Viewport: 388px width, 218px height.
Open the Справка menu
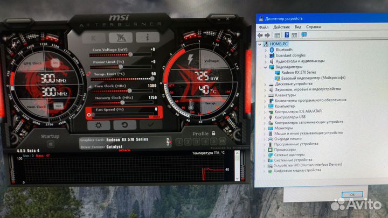tap(313, 27)
